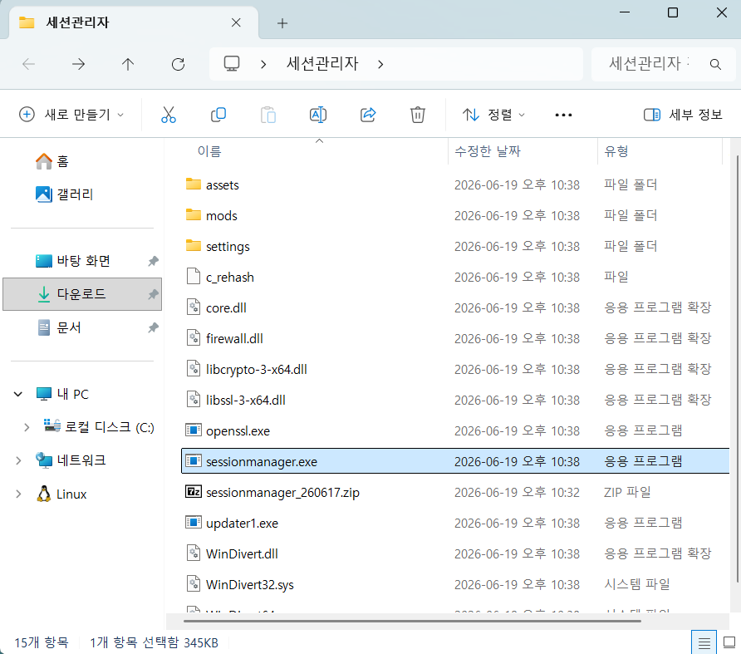Select firewall.dll file

(x=234, y=338)
